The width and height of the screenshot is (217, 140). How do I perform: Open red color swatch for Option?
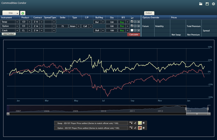140,128
